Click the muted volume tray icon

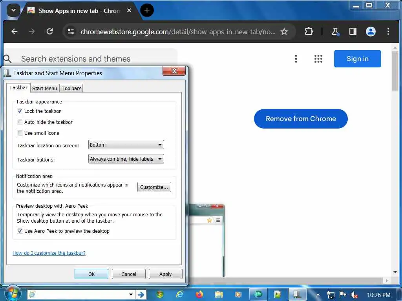(354, 295)
